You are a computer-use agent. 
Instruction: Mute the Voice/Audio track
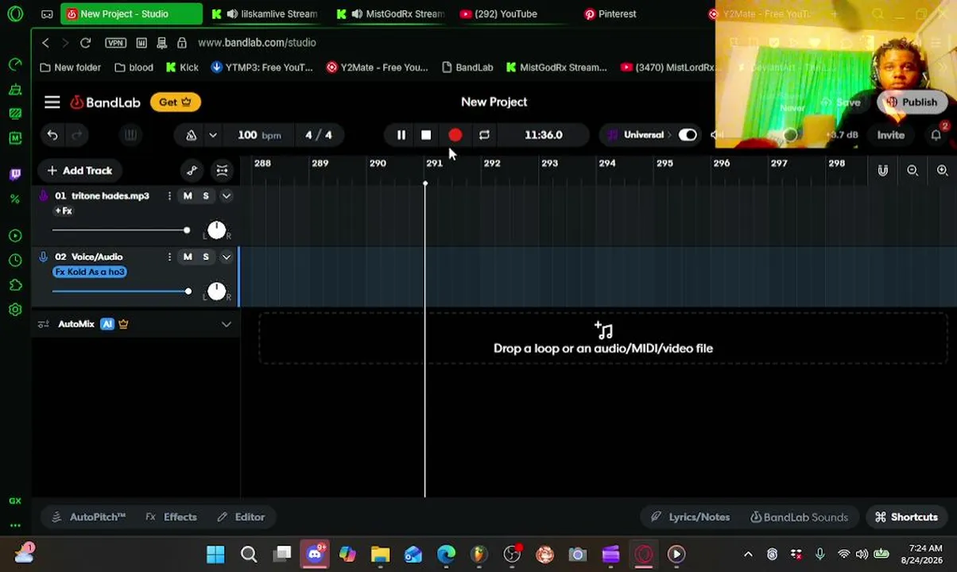pyautogui.click(x=188, y=257)
